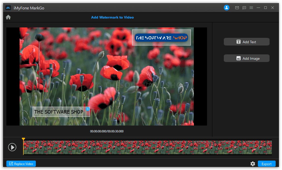282x170 pixels.
Task: Click the Add Image button
Action: click(247, 58)
